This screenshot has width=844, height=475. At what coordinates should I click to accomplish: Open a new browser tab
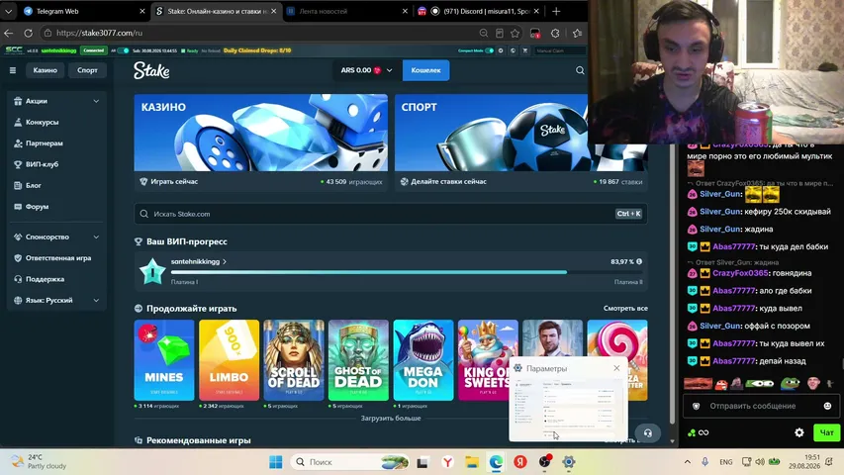tap(556, 11)
